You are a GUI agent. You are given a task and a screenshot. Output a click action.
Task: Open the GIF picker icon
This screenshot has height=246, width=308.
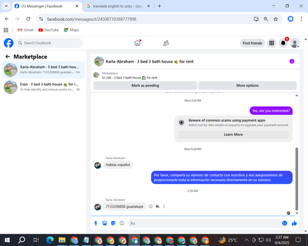(x=122, y=223)
